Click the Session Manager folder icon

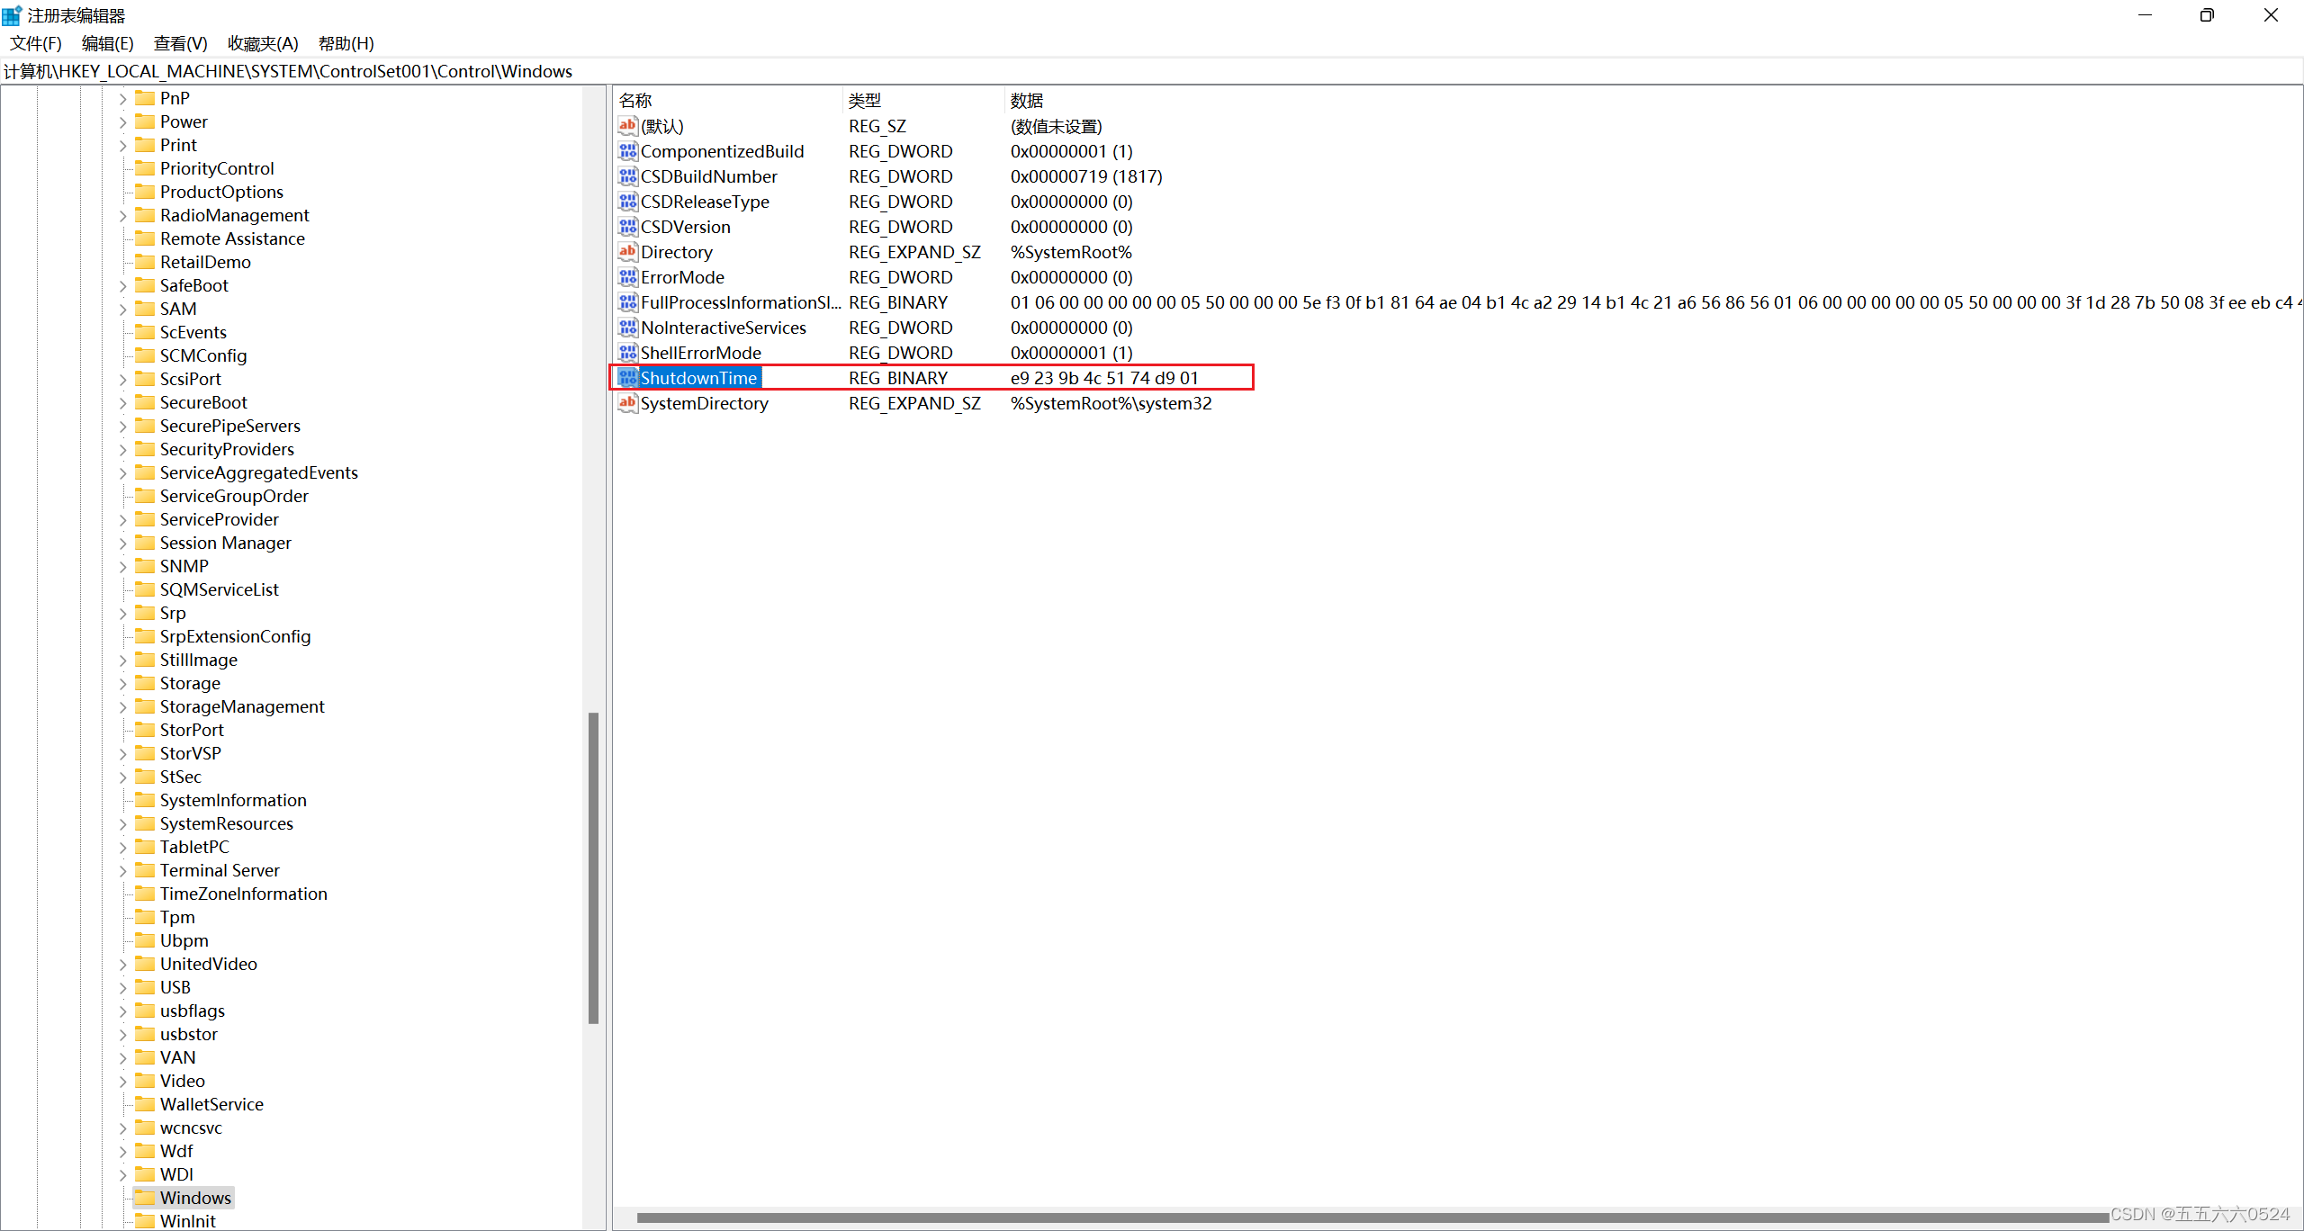(x=145, y=543)
